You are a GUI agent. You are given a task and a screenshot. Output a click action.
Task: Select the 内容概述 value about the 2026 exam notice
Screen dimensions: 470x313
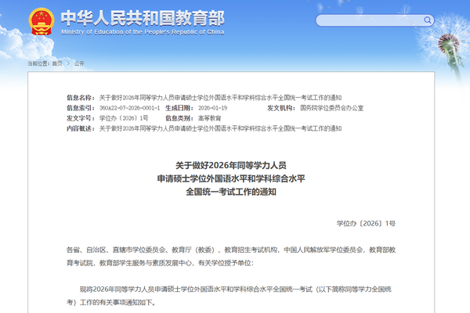(220, 128)
